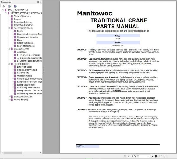
Task: Open Repair Procedures and Proc bookmark
Action: [29, 82]
